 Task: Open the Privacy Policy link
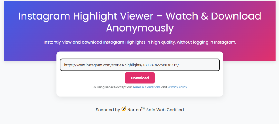(x=177, y=87)
